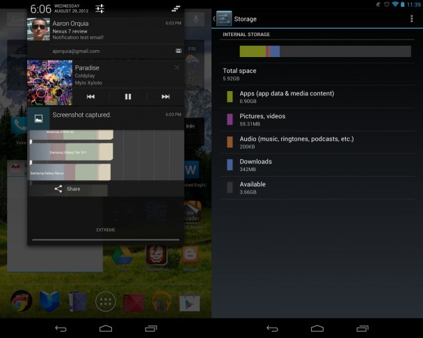Skip to next track in Paradise player
The height and width of the screenshot is (338, 423).
[x=166, y=97]
